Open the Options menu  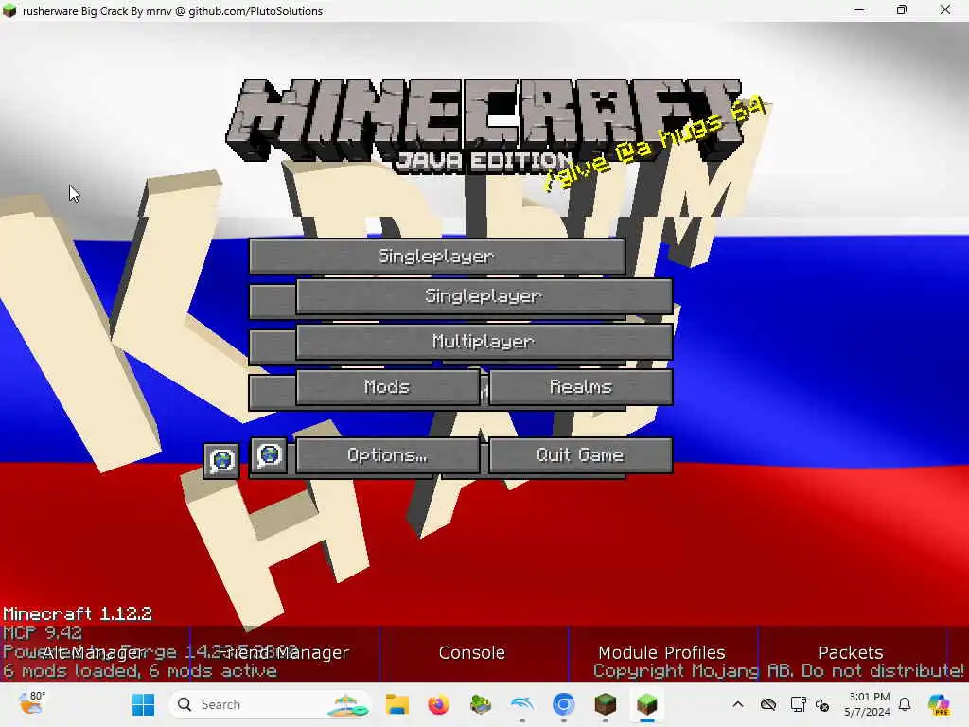387,455
